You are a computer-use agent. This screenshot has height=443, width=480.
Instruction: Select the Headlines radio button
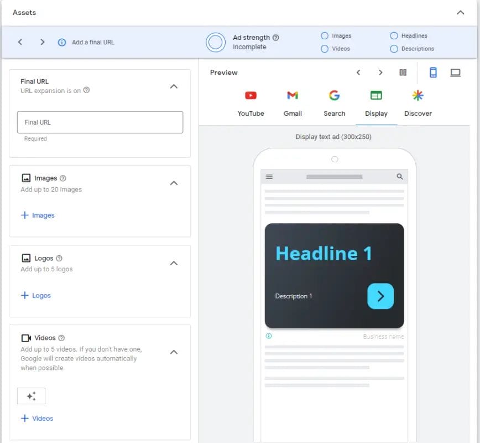tap(394, 35)
